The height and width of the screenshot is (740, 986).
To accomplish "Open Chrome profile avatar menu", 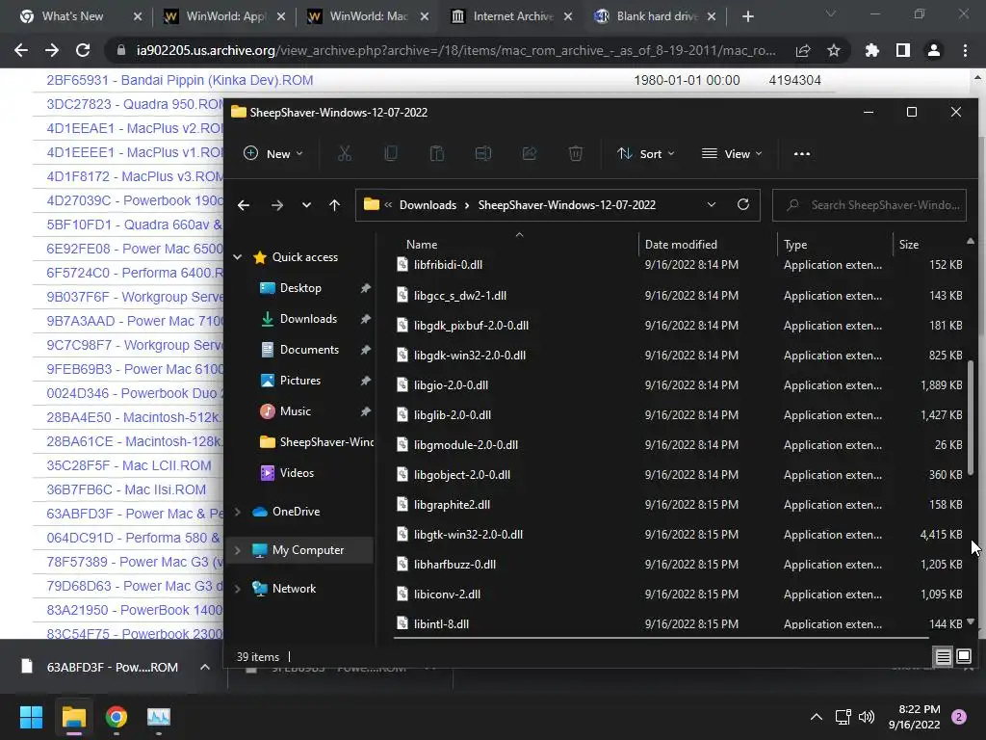I will pyautogui.click(x=934, y=50).
